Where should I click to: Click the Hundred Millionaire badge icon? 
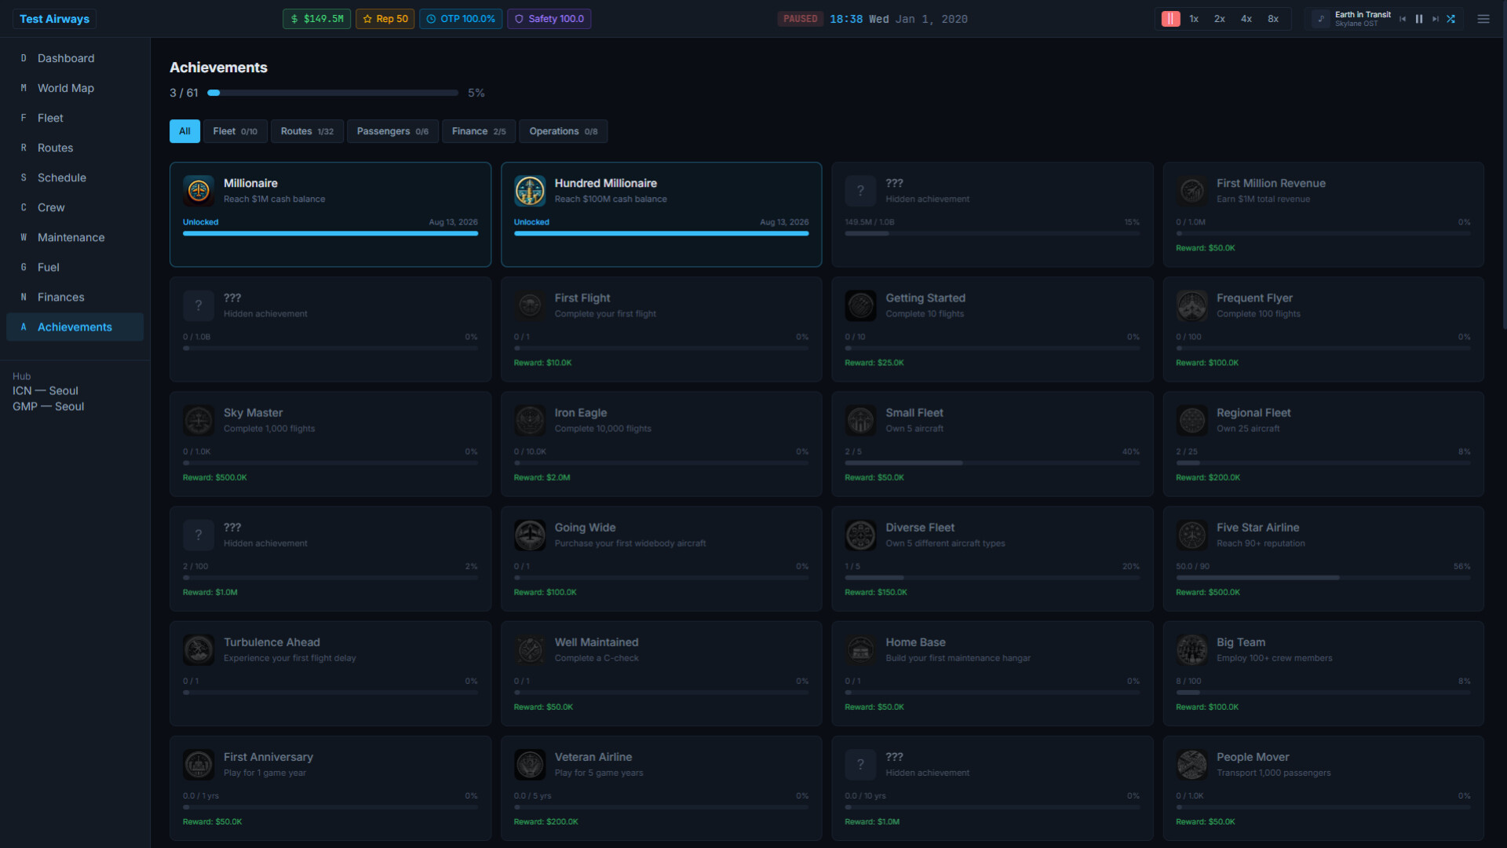[x=530, y=191]
